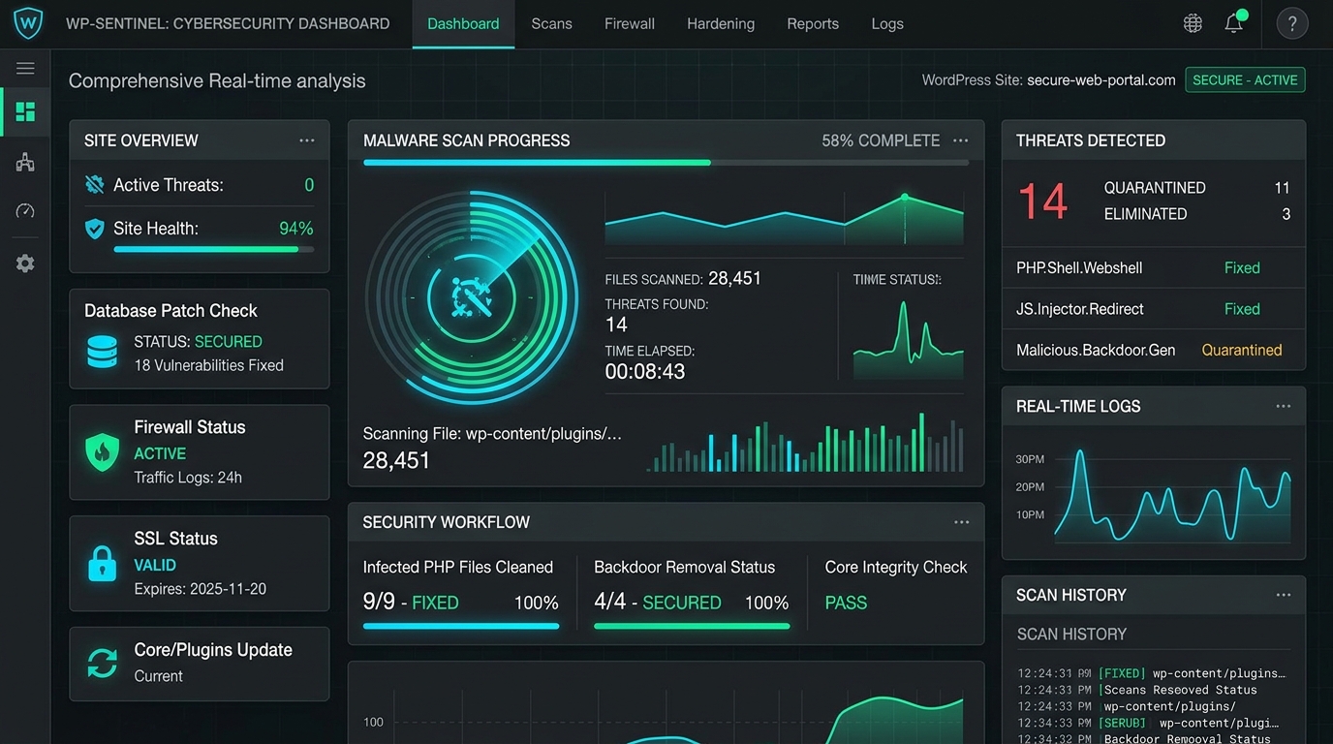Click the Core/Plugins Update refresh icon

coord(102,664)
